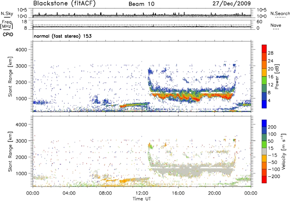Click the "2000" tick on the power panel
Screen dimensions: 290x201
pos(21,82)
